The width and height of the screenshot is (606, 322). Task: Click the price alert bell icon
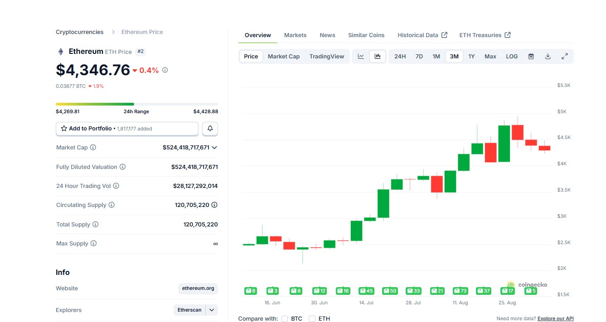click(x=210, y=129)
